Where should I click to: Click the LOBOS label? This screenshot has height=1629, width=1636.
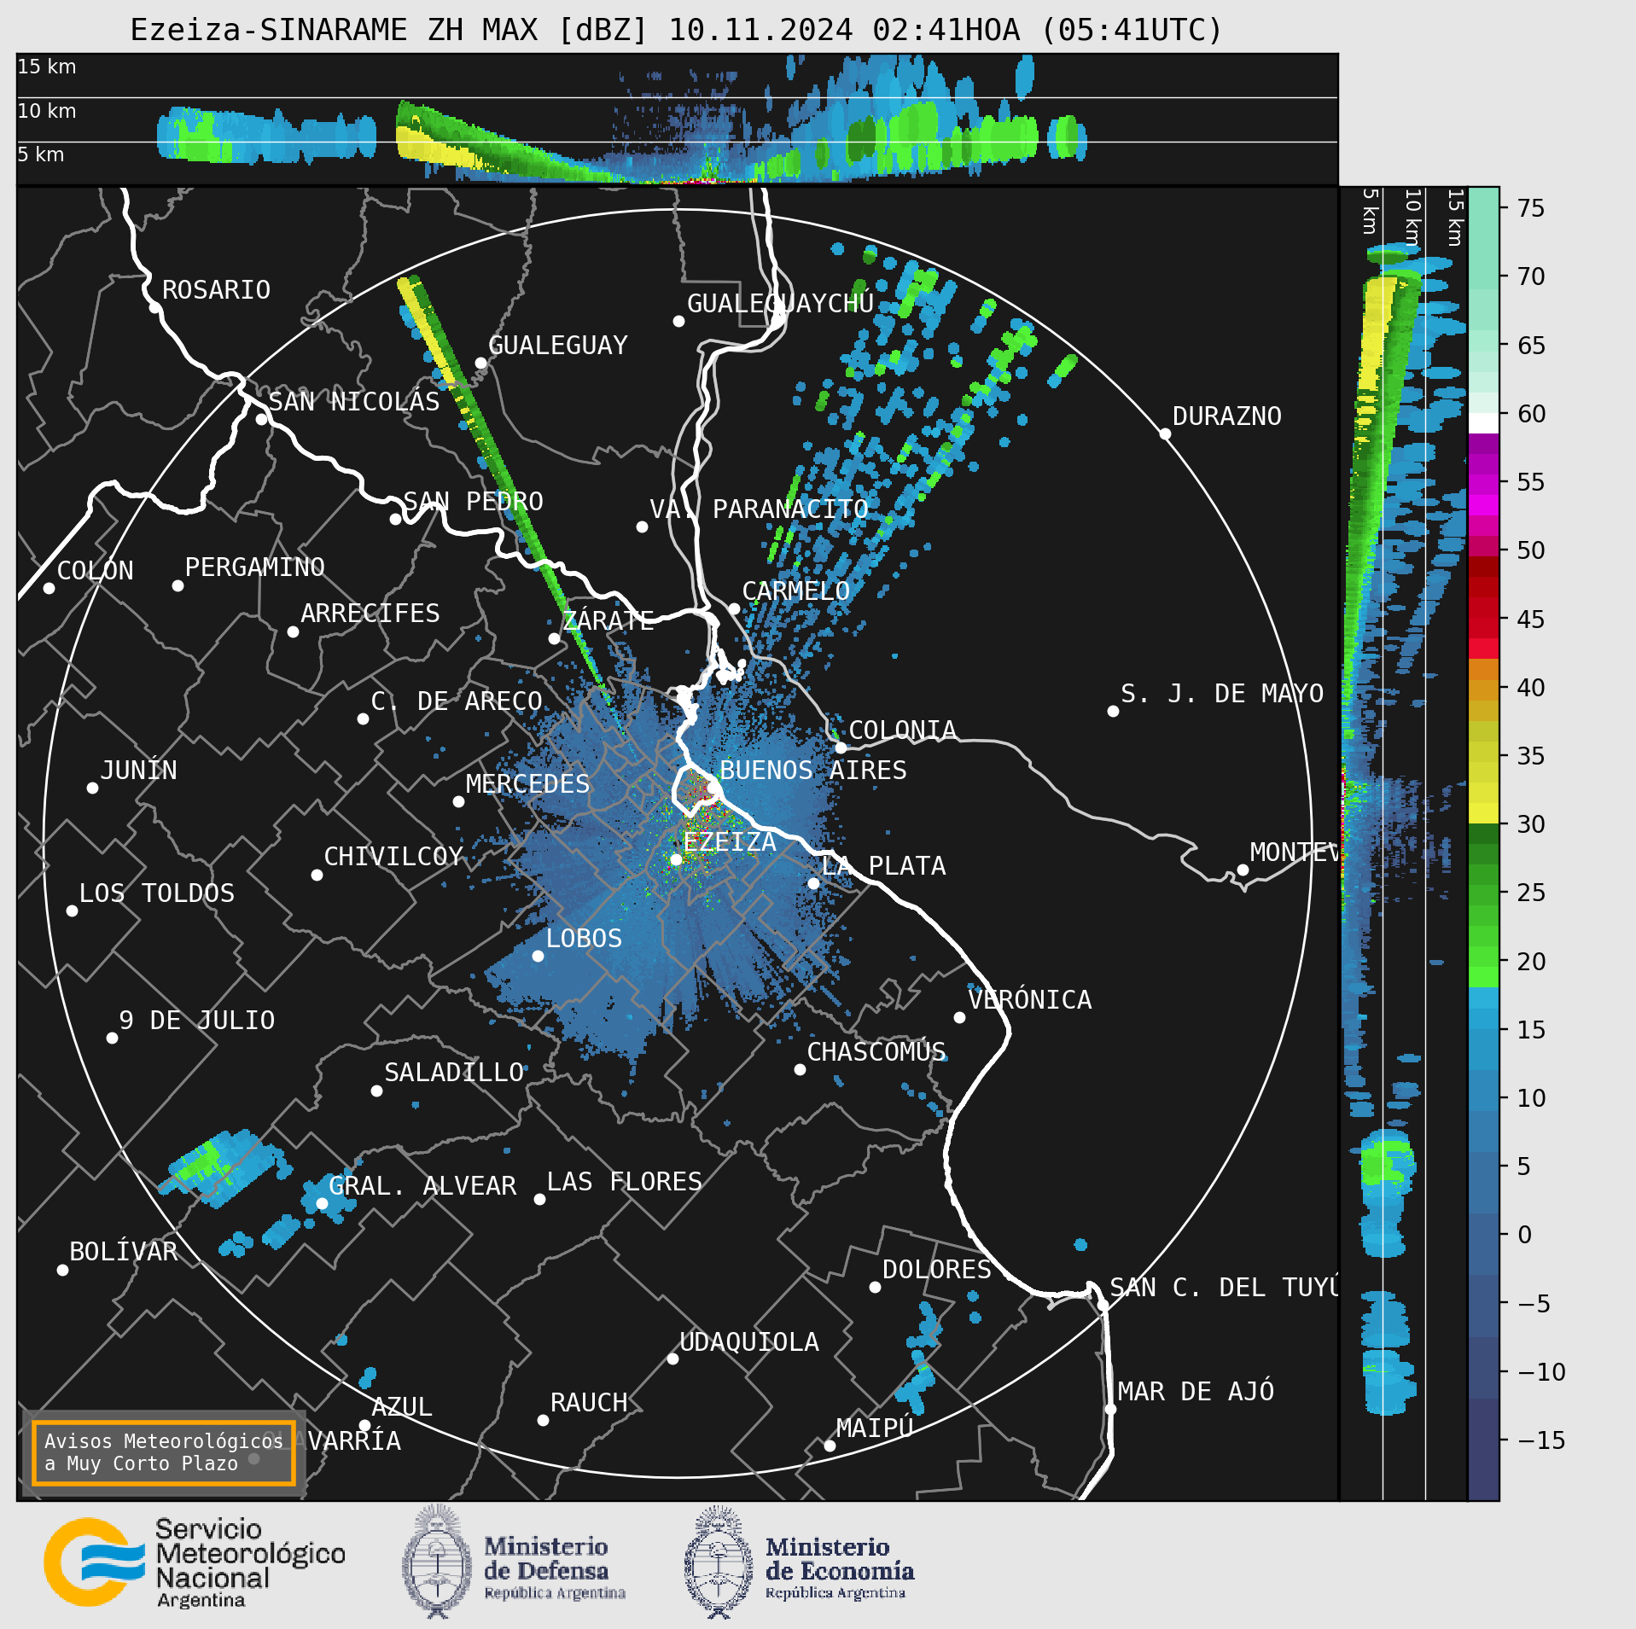click(584, 939)
